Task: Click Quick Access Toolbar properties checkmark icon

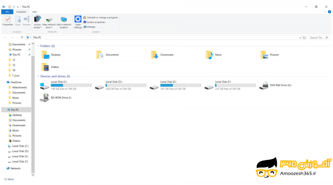Action: click(10, 7)
